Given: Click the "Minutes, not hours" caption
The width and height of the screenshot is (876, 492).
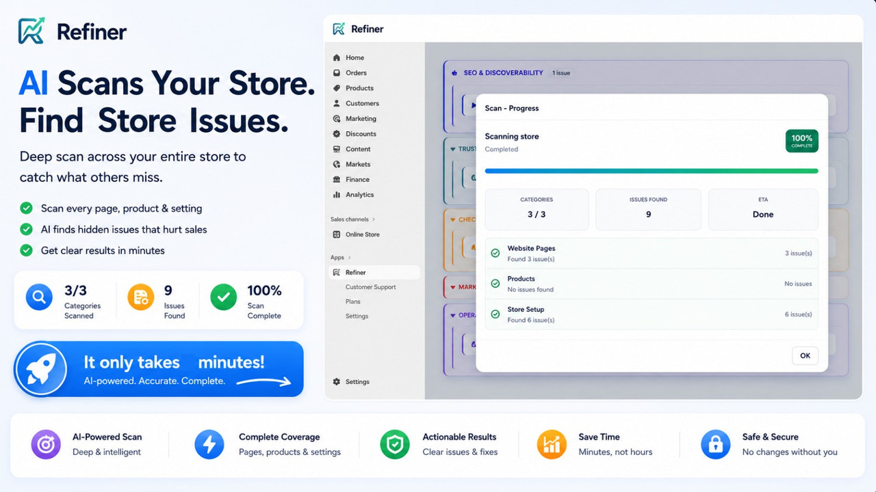Looking at the screenshot, I should (x=615, y=452).
